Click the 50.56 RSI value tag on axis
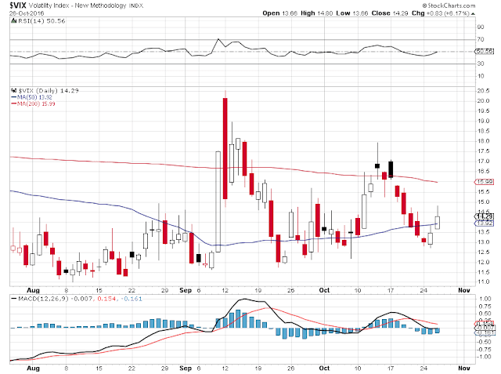The image size is (501, 374). click(485, 51)
